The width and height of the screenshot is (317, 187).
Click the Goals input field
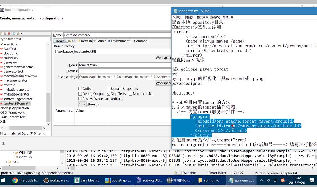pos(125,65)
